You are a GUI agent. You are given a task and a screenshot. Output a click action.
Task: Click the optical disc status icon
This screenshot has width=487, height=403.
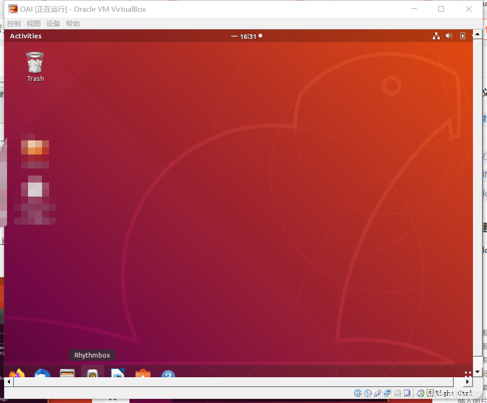point(368,393)
